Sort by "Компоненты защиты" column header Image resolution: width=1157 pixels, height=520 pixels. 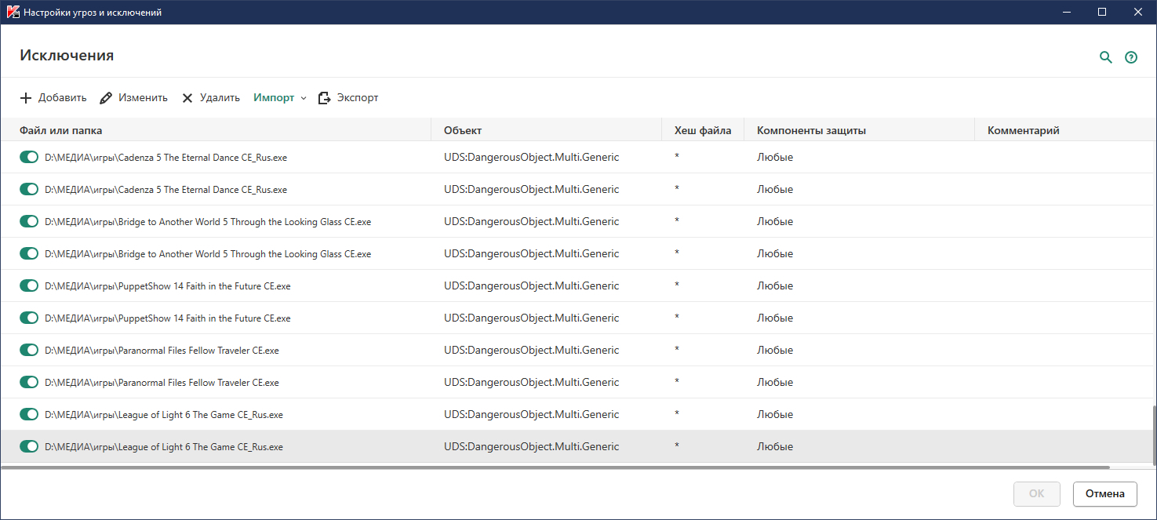tap(811, 130)
